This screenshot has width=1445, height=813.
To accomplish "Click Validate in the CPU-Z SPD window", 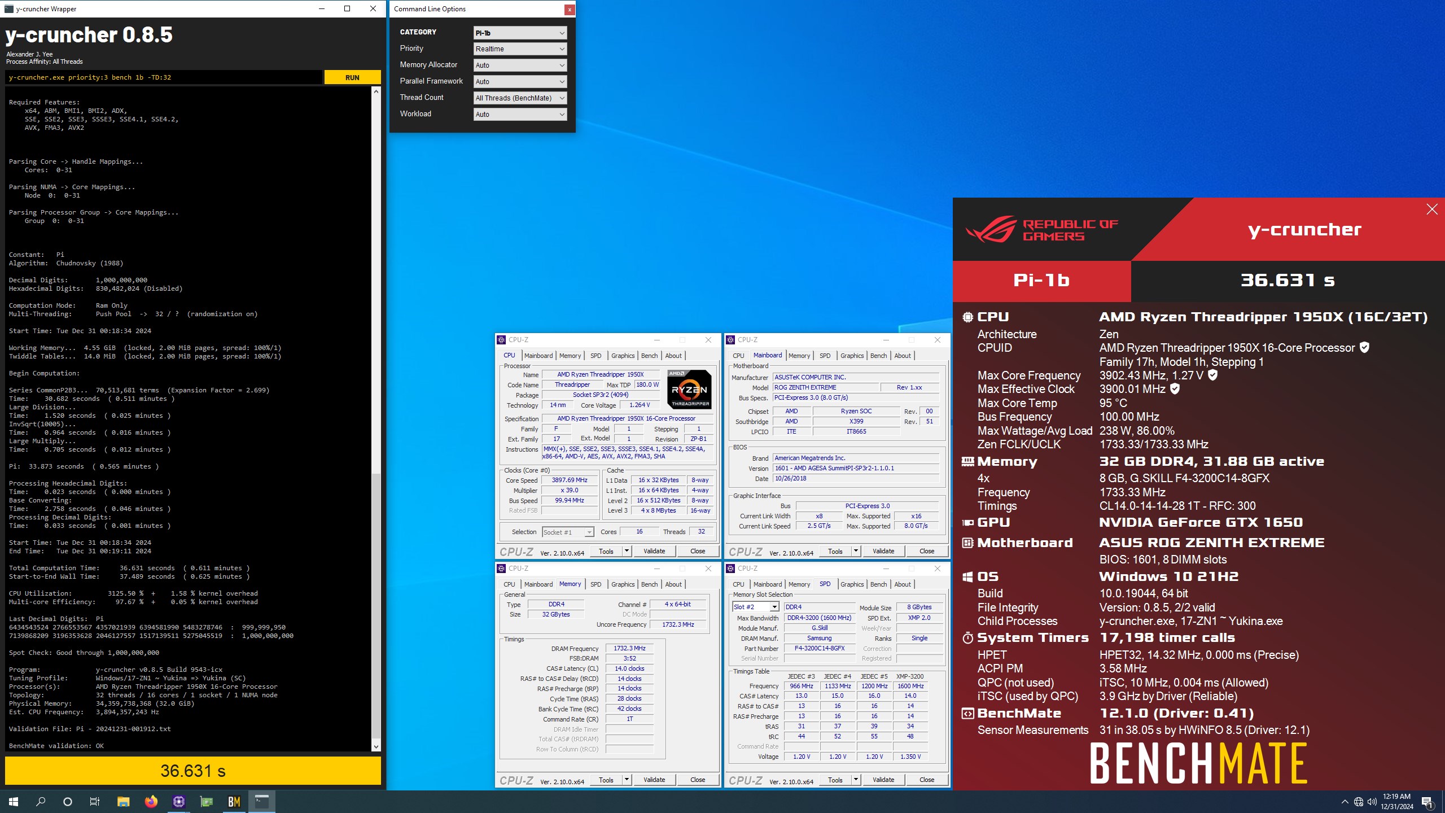I will [883, 780].
